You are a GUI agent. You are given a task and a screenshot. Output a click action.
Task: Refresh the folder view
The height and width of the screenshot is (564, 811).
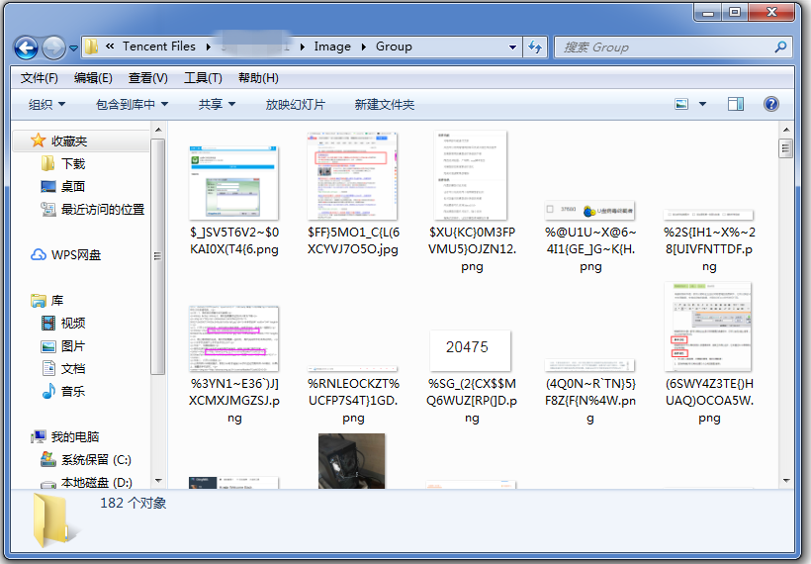pyautogui.click(x=535, y=47)
